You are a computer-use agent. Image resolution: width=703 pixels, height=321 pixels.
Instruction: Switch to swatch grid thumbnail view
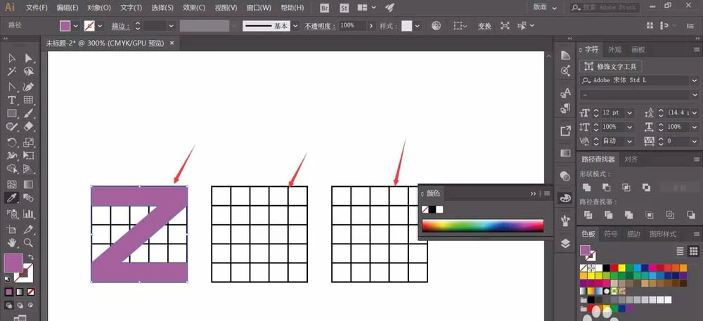pyautogui.click(x=693, y=251)
